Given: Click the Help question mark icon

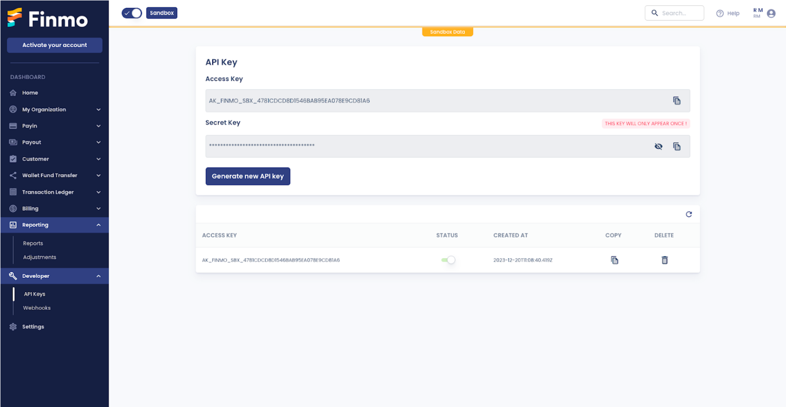Looking at the screenshot, I should (x=720, y=14).
